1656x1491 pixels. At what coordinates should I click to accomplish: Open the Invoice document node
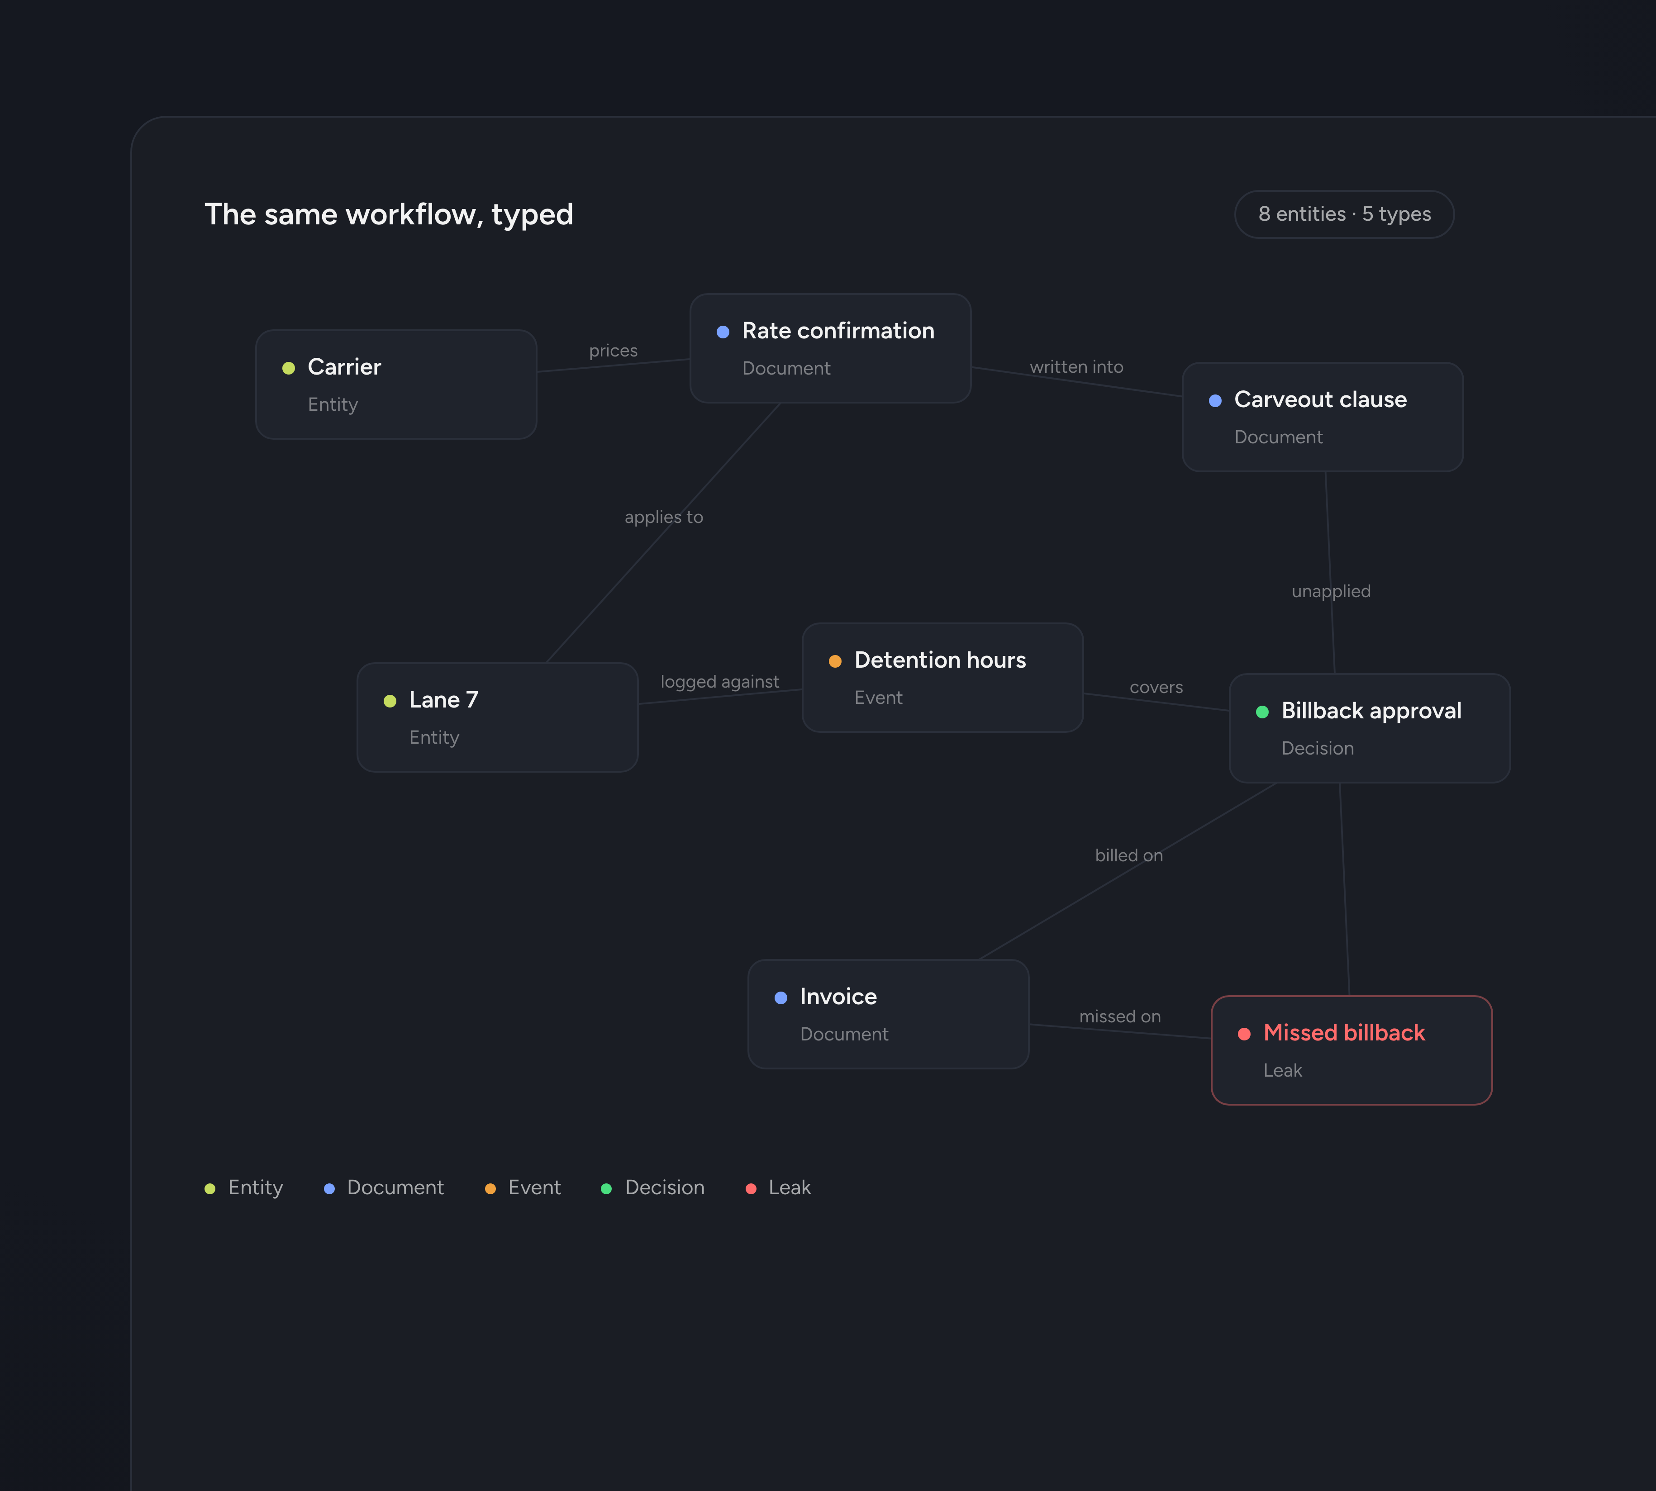coord(888,1014)
